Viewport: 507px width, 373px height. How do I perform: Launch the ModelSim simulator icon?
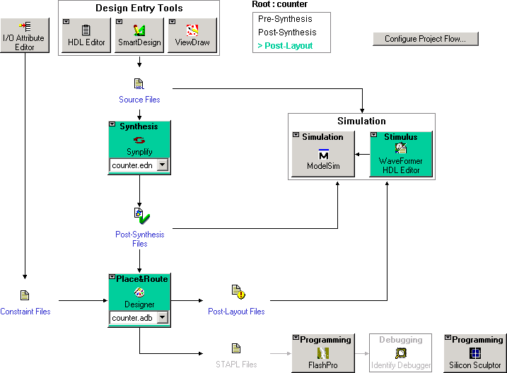tap(323, 154)
